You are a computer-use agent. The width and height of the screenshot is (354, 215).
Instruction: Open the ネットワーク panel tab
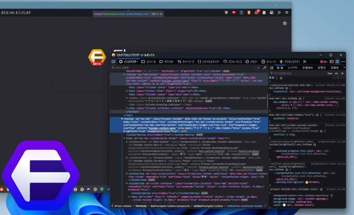tap(185, 61)
